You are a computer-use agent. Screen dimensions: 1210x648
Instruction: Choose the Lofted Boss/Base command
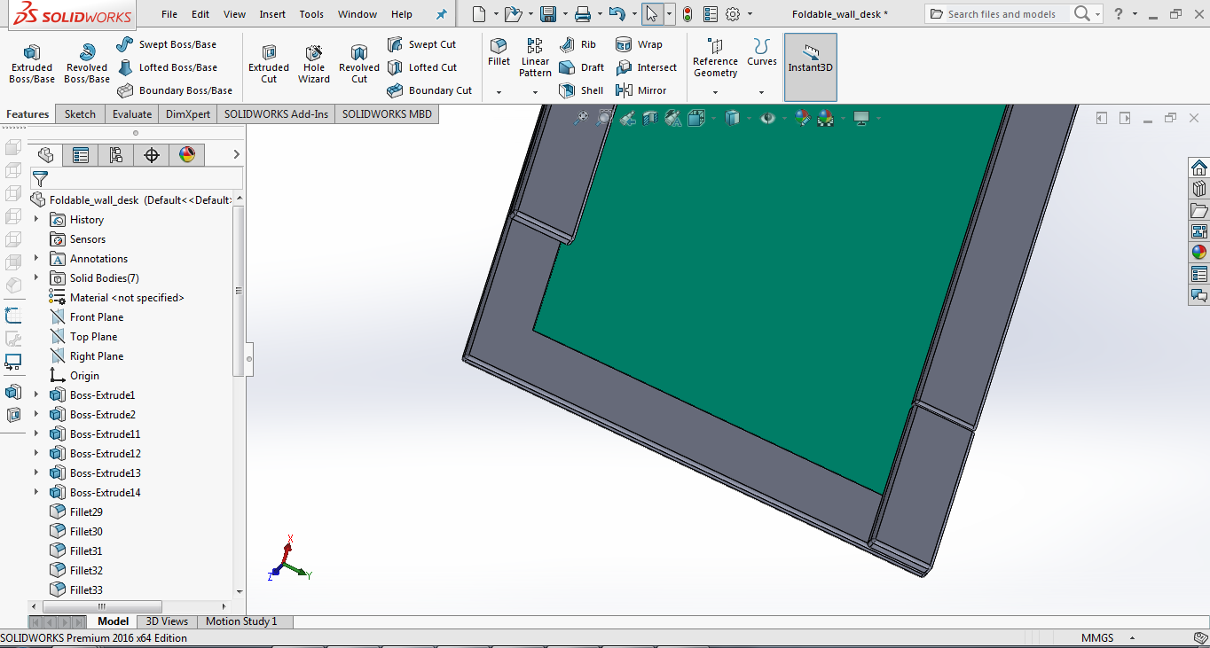coord(167,67)
